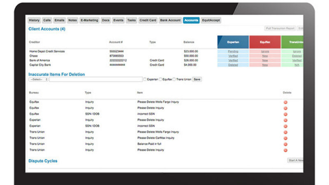Remove the Trans Union Wells Fargo Inquiry item

pyautogui.click(x=285, y=132)
